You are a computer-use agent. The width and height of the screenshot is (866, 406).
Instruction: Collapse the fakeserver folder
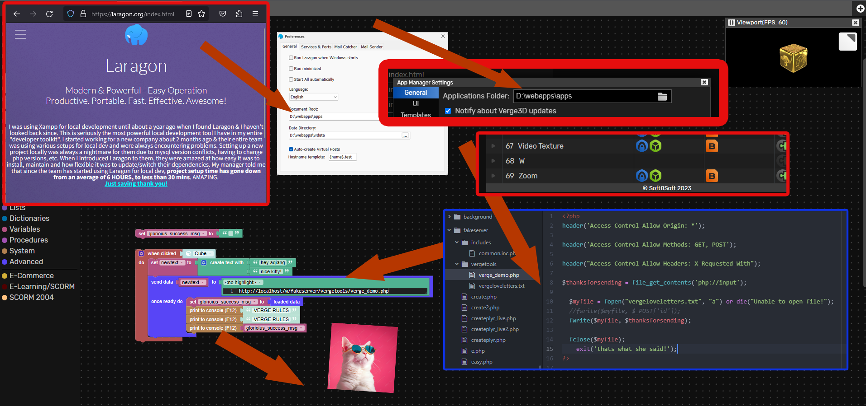click(450, 230)
